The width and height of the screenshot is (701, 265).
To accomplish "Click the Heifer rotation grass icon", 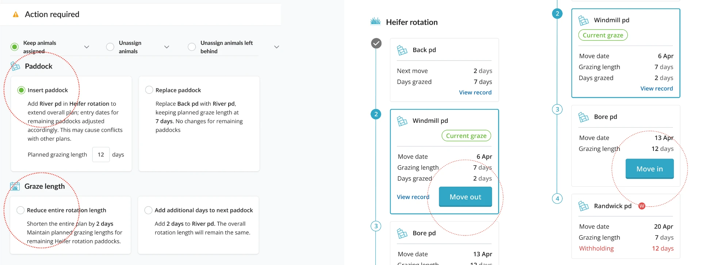I will coord(375,21).
